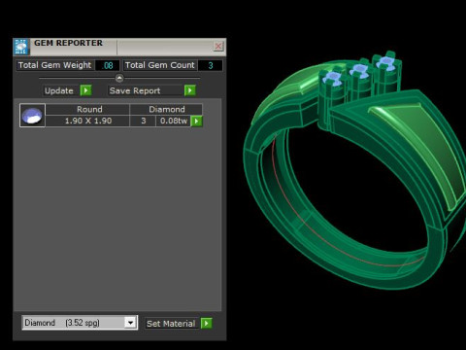This screenshot has height=350, width=466.
Task: Click the 1.90 X 1.90 size cell
Action: point(87,121)
